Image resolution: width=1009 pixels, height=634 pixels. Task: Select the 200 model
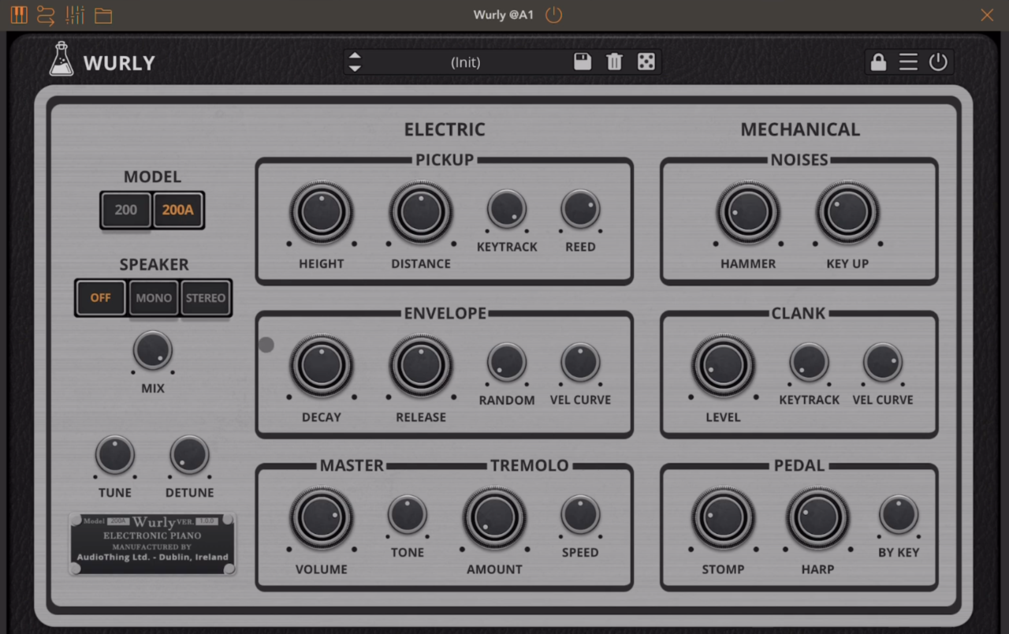[125, 210]
